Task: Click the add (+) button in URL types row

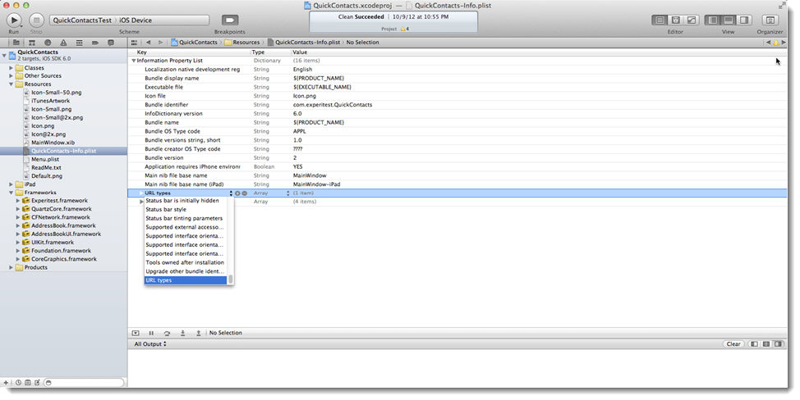Action: (237, 193)
